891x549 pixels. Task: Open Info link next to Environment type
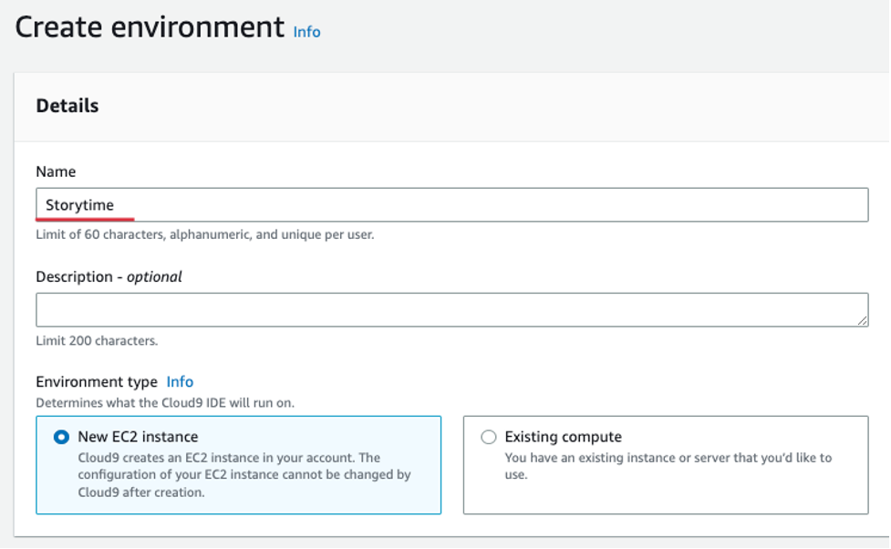pos(180,382)
